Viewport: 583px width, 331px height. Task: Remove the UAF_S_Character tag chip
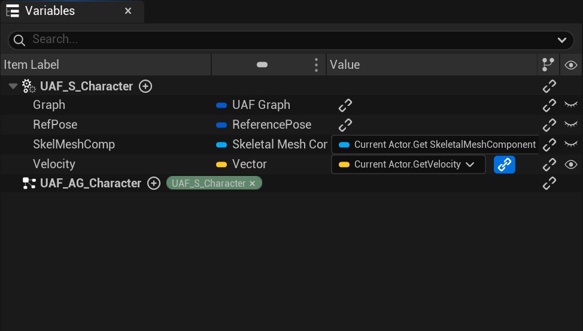click(x=252, y=183)
